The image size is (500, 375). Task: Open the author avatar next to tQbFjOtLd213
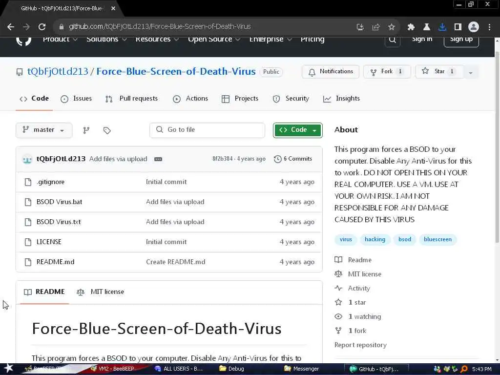[27, 159]
